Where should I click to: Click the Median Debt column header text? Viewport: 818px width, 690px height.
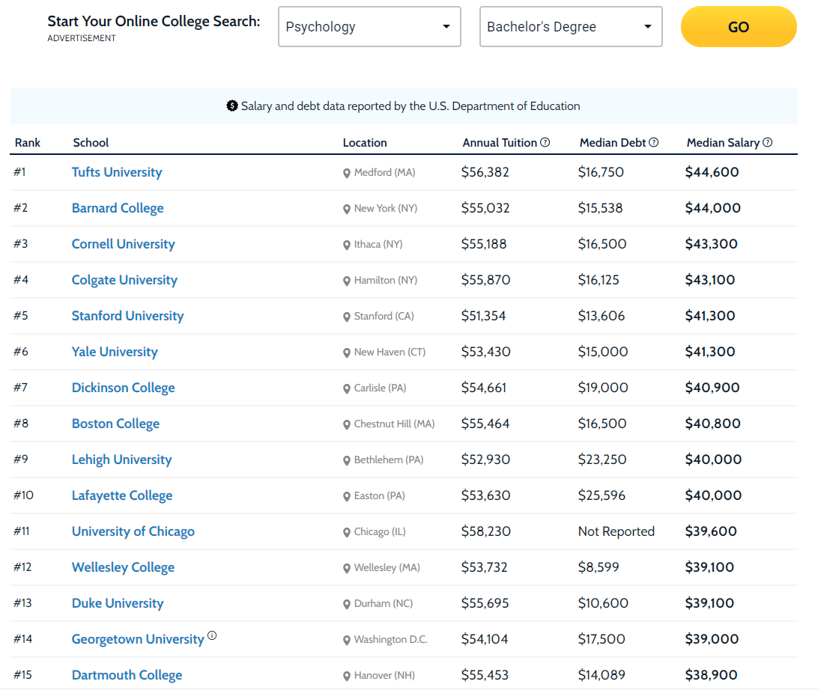[x=613, y=143]
